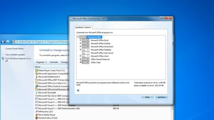Click Microsoft IntelliPoint 6.1 icon
The width and height of the screenshot is (214, 120).
click(x=36, y=77)
